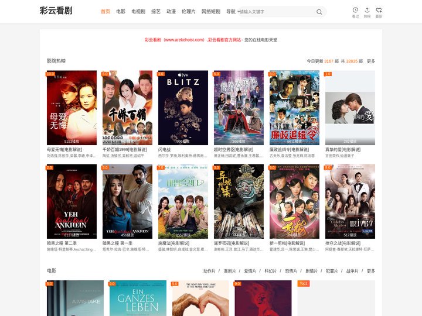Open the 母爱无悔 poster thumbnail
422x316 pixels.
(x=72, y=108)
